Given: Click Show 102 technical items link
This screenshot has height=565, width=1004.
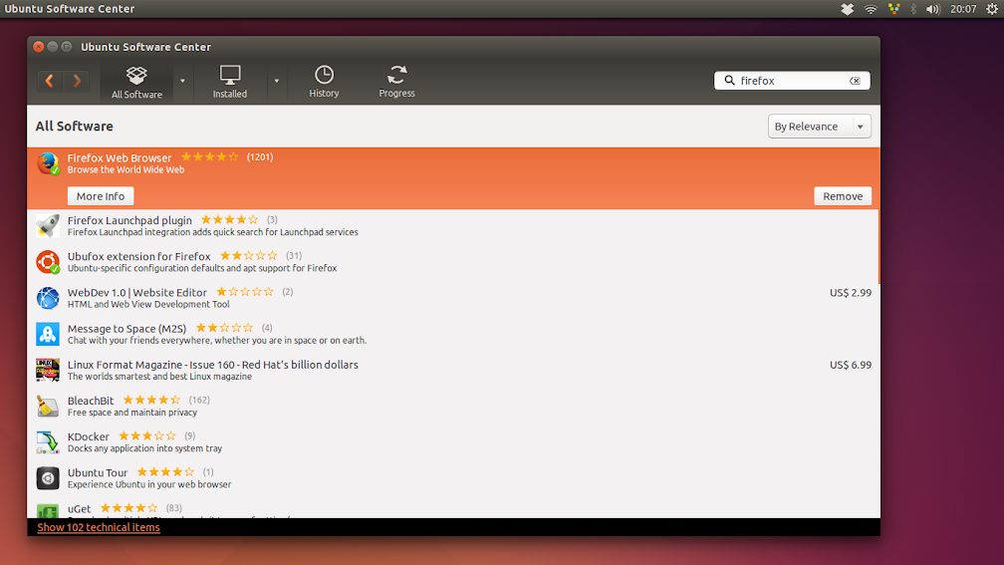Looking at the screenshot, I should [x=99, y=527].
